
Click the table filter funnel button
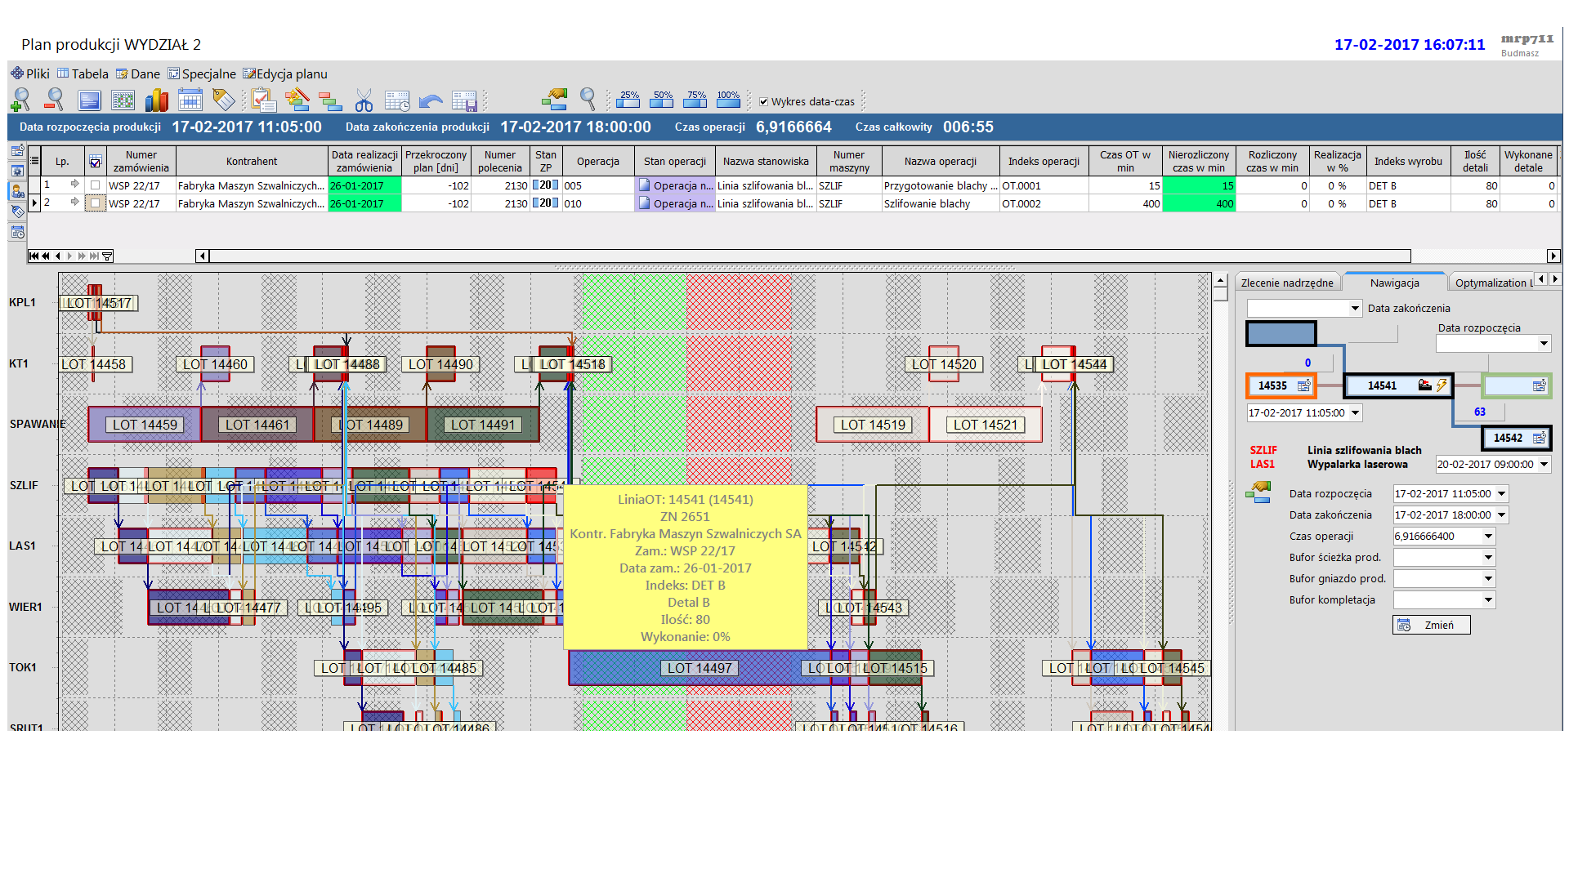pyautogui.click(x=107, y=256)
